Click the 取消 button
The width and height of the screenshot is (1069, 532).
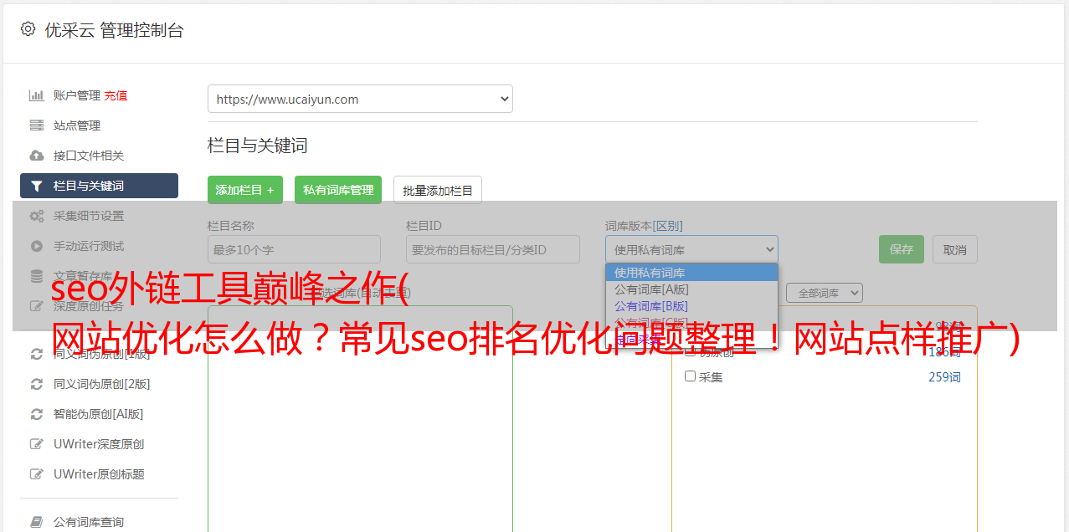(955, 249)
